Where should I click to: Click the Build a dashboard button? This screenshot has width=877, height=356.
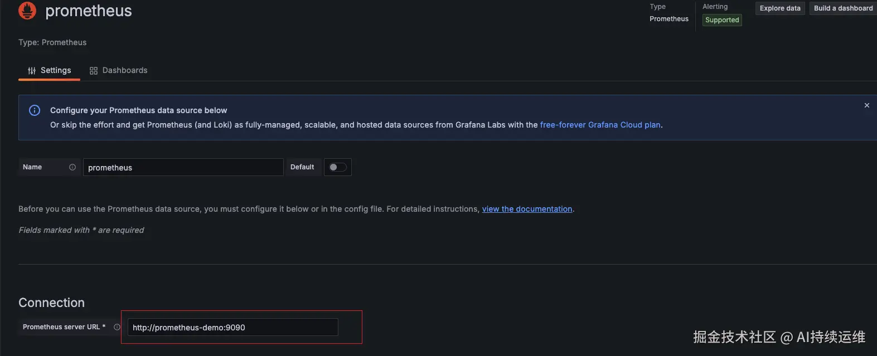[x=843, y=8]
